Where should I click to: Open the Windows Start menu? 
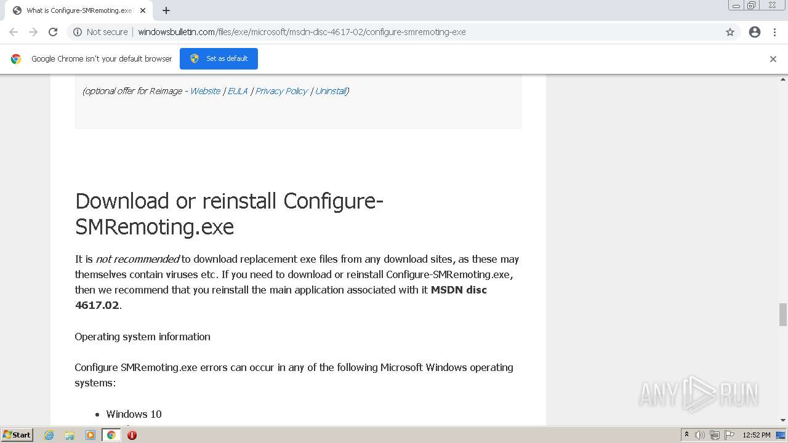coord(17,435)
